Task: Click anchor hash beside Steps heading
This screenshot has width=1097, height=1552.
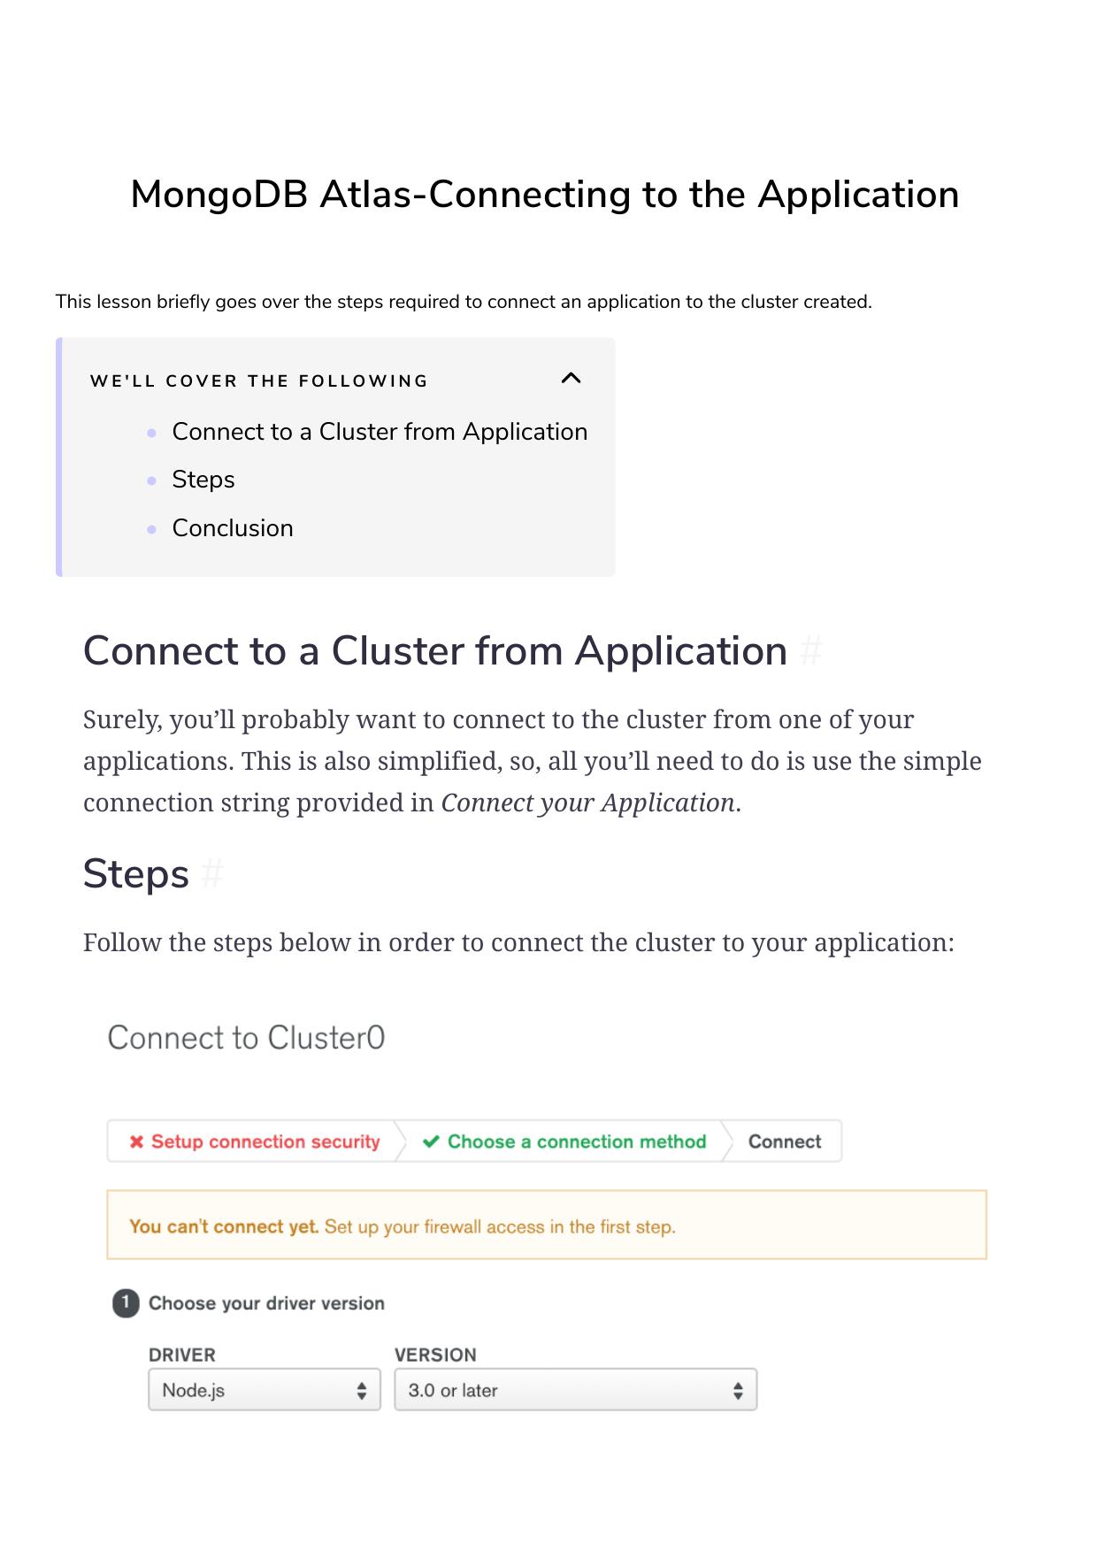Action: (211, 874)
